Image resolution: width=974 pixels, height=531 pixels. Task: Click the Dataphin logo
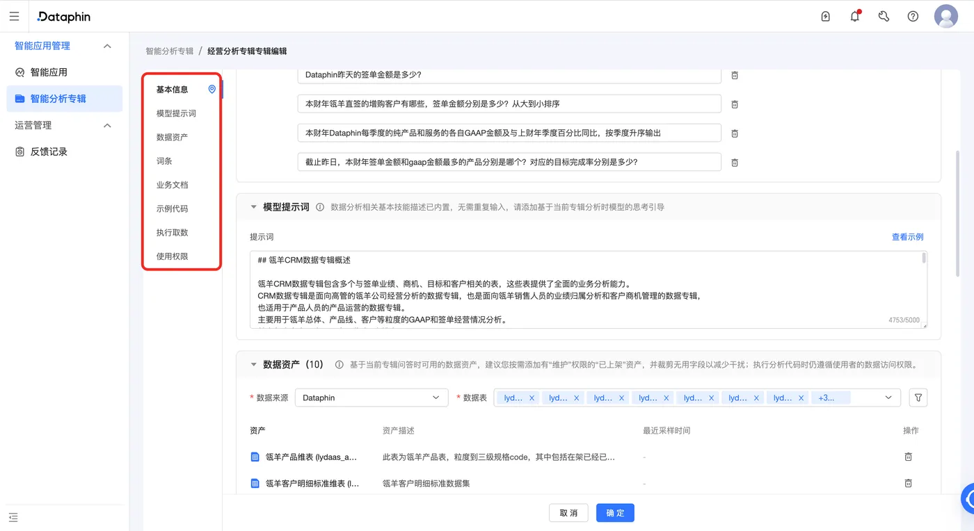tap(64, 16)
